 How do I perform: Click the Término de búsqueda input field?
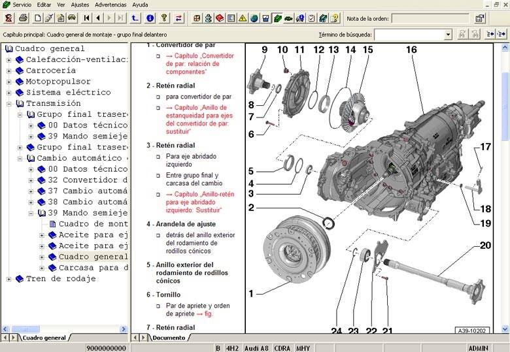coord(409,35)
